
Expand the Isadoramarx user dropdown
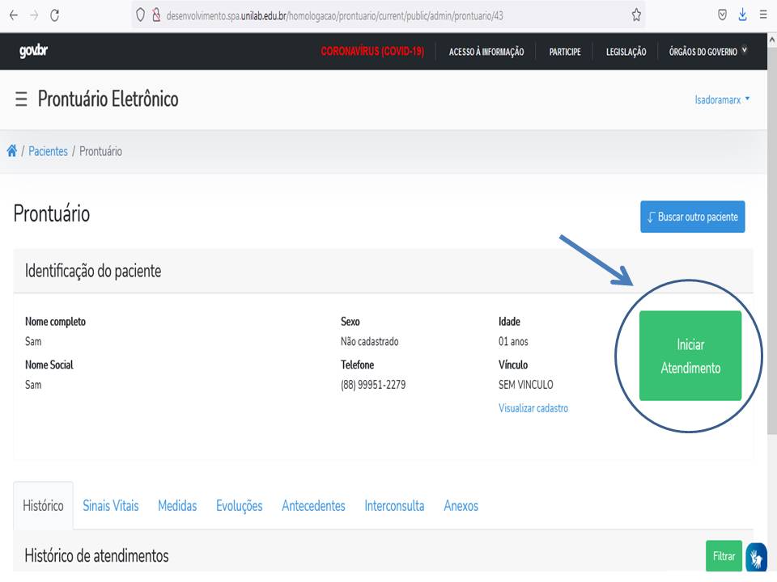pos(722,99)
